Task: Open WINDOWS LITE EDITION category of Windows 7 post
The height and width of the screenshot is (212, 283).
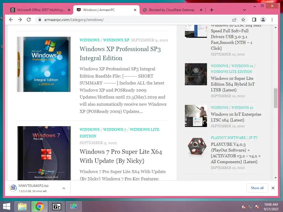Action: click(119, 133)
